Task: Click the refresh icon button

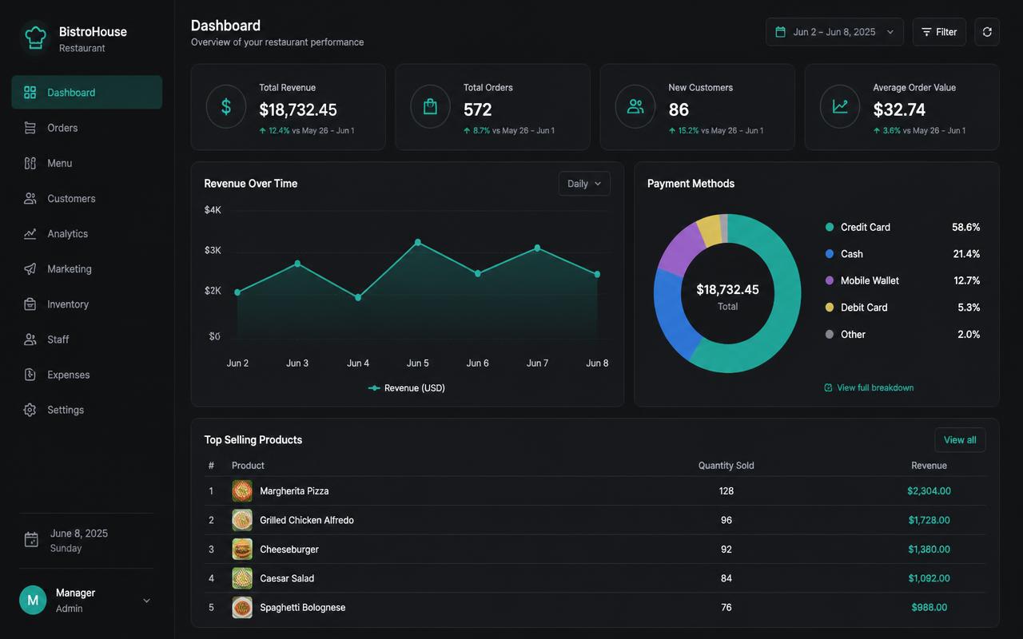Action: 987,32
